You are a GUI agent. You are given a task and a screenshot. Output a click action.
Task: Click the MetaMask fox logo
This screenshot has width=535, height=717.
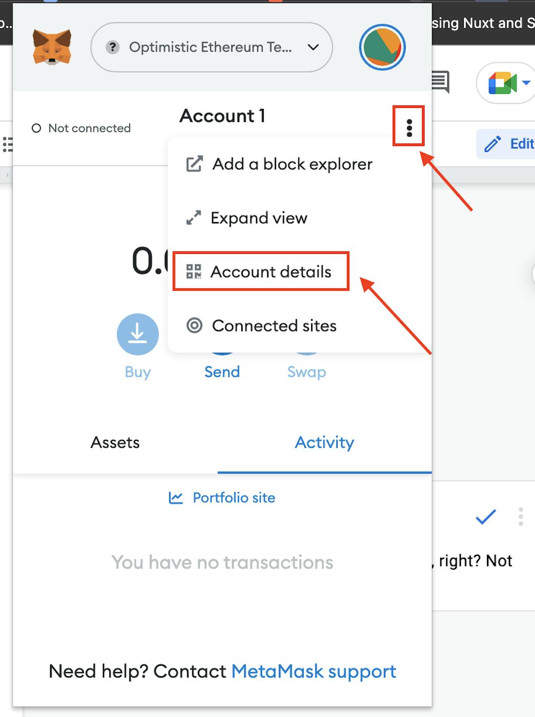coord(52,47)
